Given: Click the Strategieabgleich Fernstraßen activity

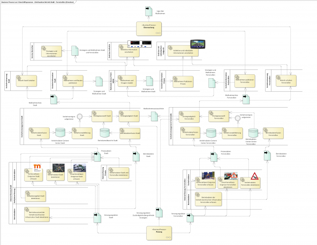Looking at the screenshot, I should 189,116.
